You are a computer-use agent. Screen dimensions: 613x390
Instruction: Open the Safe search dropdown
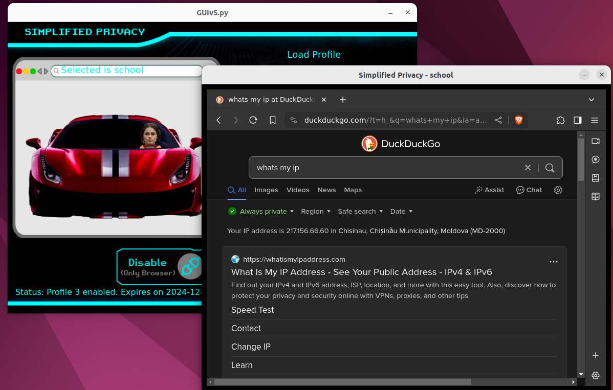coord(360,211)
